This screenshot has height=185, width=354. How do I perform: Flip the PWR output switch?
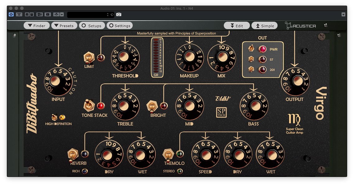[x=251, y=48]
